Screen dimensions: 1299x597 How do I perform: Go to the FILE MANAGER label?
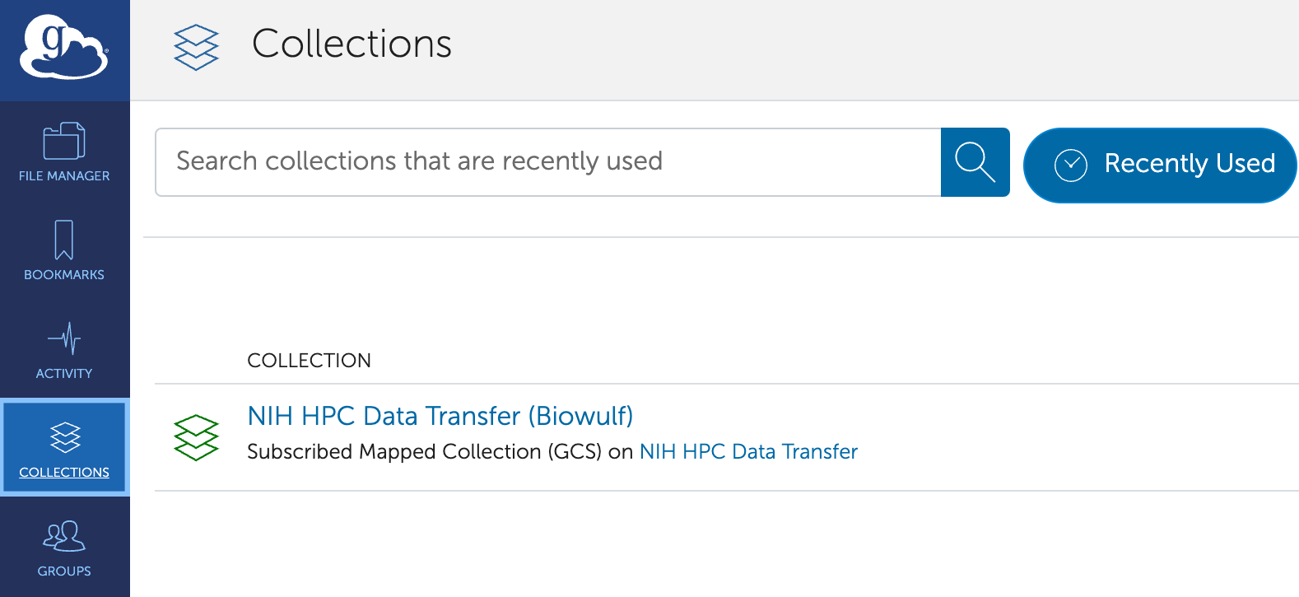(x=64, y=176)
